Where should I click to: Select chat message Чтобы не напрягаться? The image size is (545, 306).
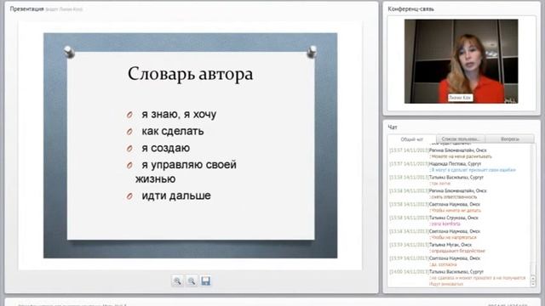click(454, 238)
